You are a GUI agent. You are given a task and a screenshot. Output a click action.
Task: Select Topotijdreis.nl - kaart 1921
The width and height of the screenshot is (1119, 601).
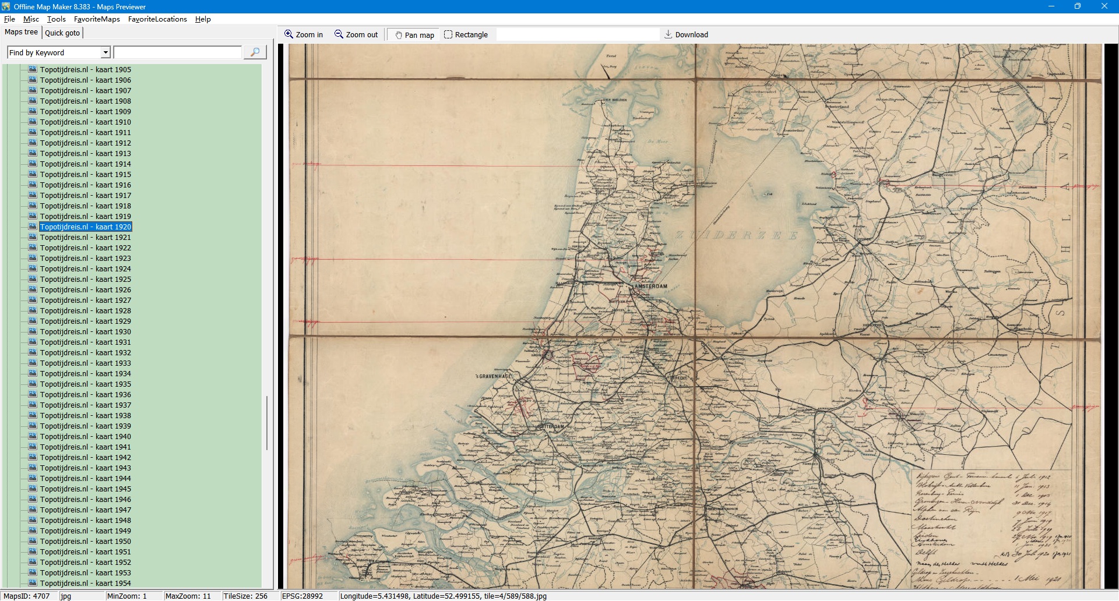[85, 237]
